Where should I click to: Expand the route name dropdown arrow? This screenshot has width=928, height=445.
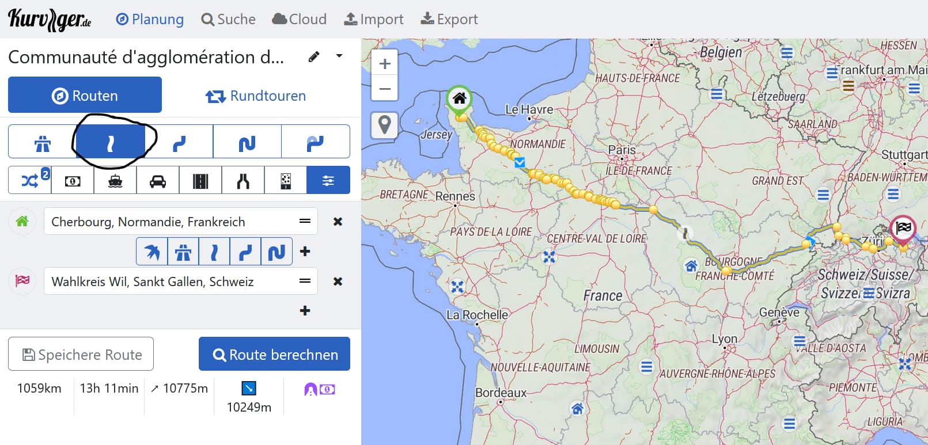click(x=339, y=56)
